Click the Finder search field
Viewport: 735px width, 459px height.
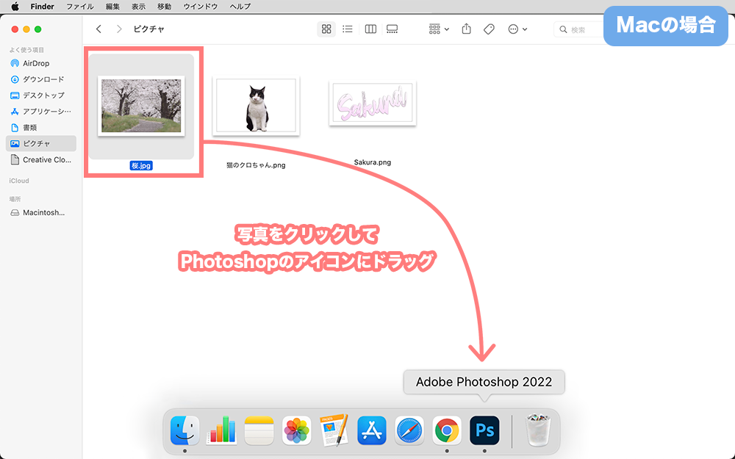pos(579,29)
